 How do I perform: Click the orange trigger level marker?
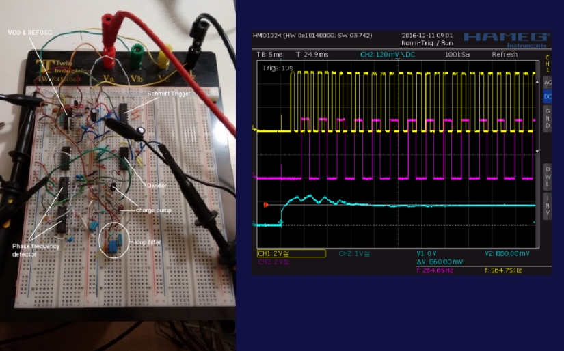click(x=266, y=205)
